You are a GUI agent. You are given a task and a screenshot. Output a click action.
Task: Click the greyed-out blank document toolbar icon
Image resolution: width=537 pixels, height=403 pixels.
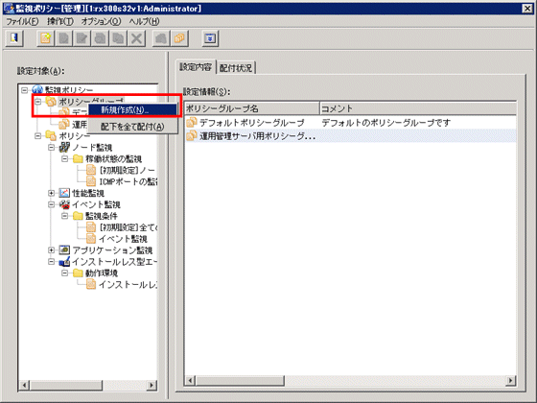(63, 38)
